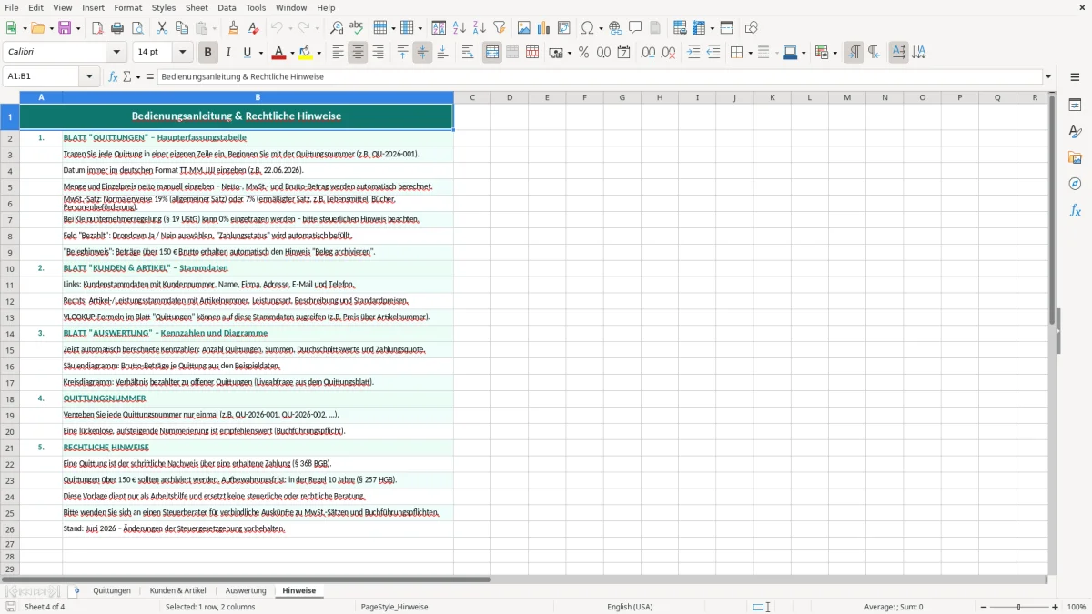The image size is (1092, 614).
Task: Increase indent
Action: pos(693,53)
